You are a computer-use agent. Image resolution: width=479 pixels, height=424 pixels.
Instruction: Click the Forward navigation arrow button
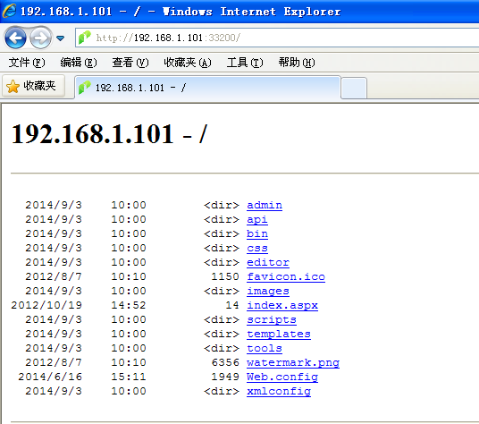point(40,38)
